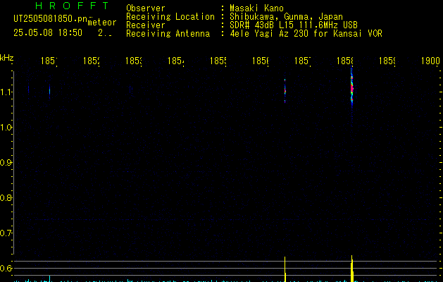Click the faint green echo near 1851
This screenshot has height=282, width=443.
coord(50,91)
